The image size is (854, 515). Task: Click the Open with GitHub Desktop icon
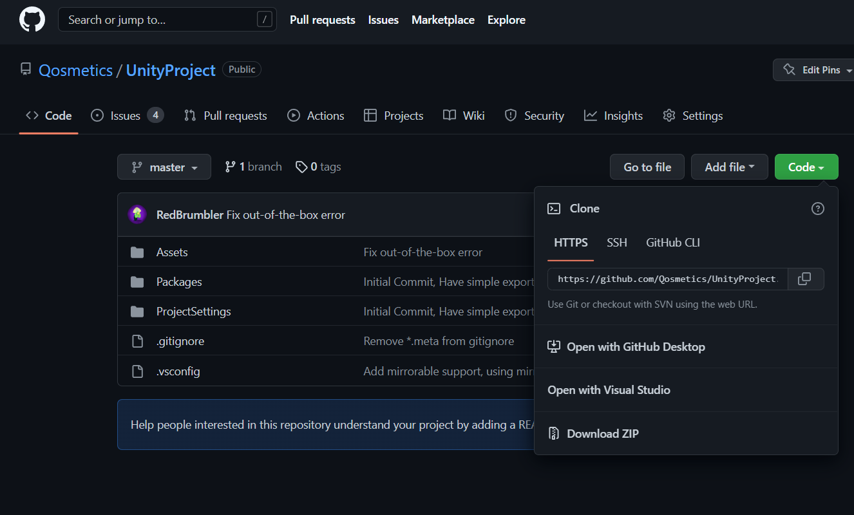[554, 347]
